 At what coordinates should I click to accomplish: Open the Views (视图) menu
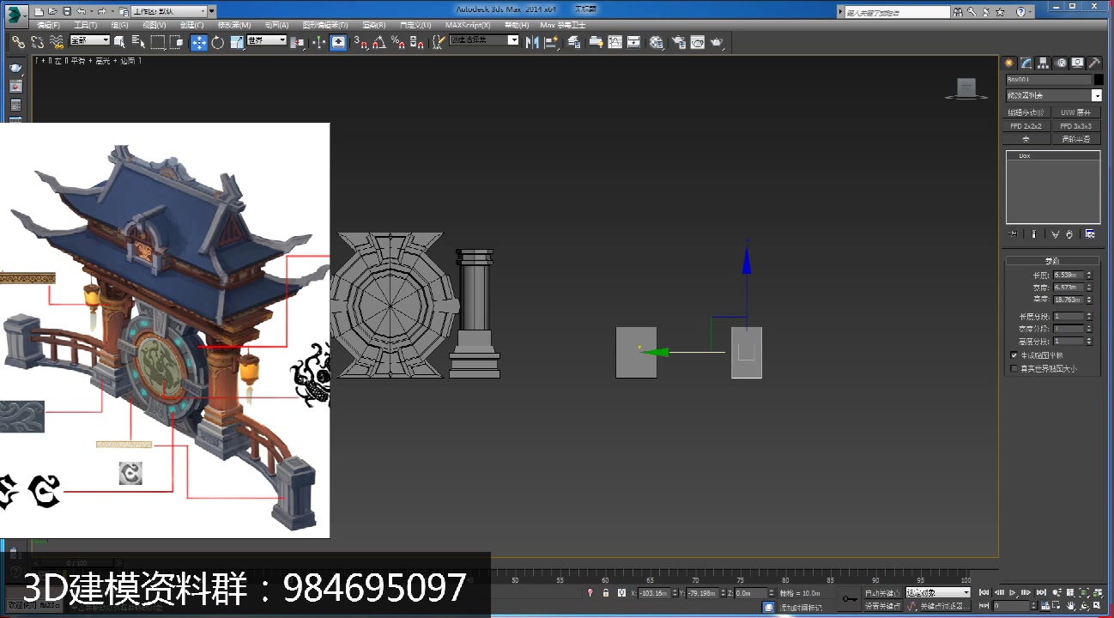point(154,25)
